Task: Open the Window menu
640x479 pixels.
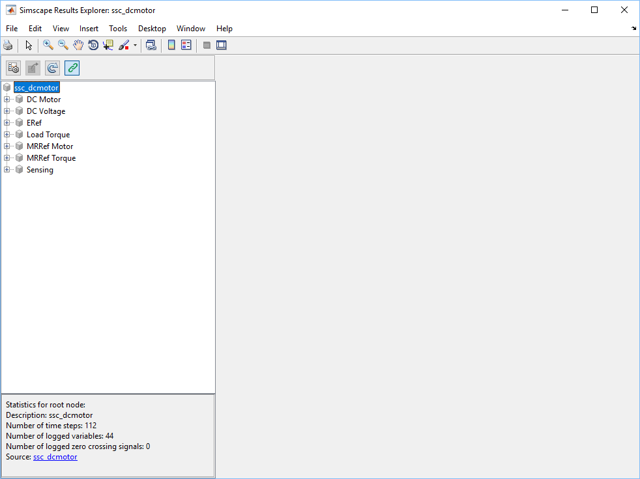Action: point(190,29)
